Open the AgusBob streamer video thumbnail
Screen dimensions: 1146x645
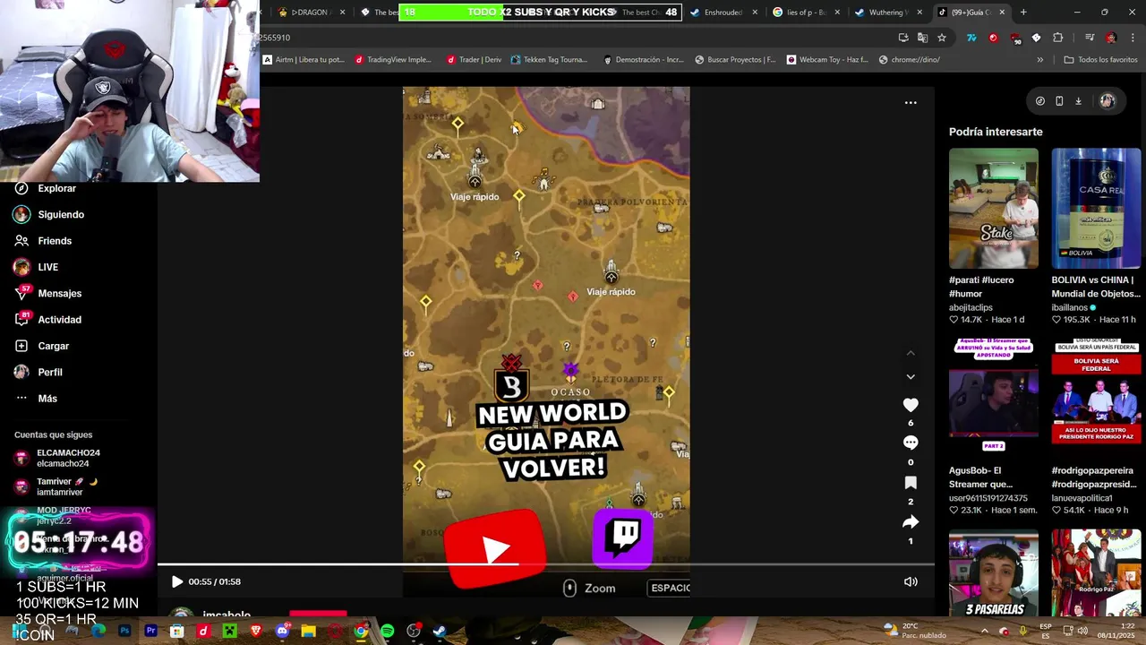994,399
